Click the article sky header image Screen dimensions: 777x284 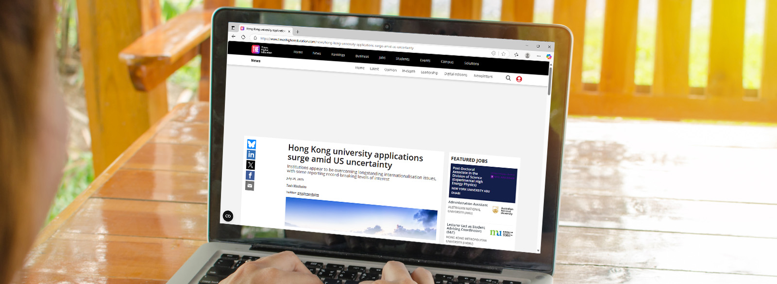pos(361,219)
